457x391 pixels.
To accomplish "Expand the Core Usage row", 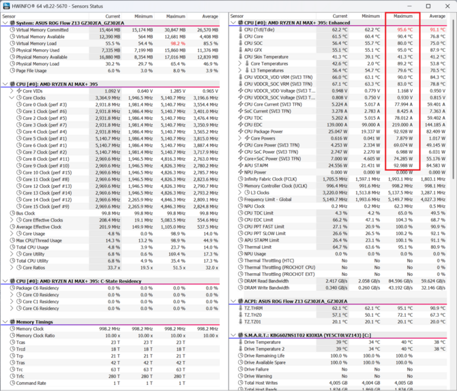I will coord(12,234).
